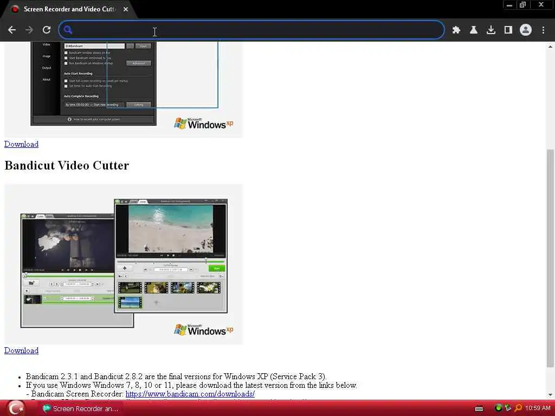Click the page scrollbar up arrow
This screenshot has height=416, width=555.
[550, 47]
